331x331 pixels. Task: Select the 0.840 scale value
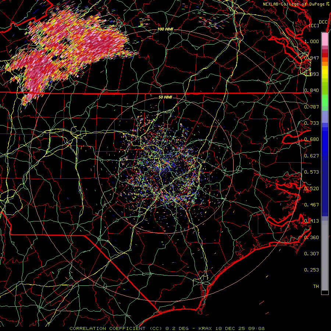pyautogui.click(x=312, y=90)
